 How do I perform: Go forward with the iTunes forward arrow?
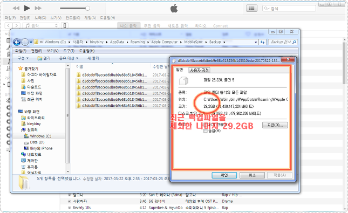click(16, 26)
